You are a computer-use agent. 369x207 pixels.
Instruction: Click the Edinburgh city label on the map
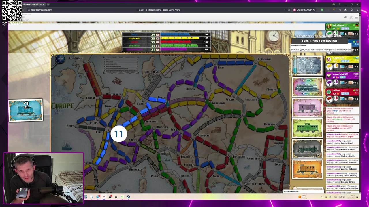[76, 58]
